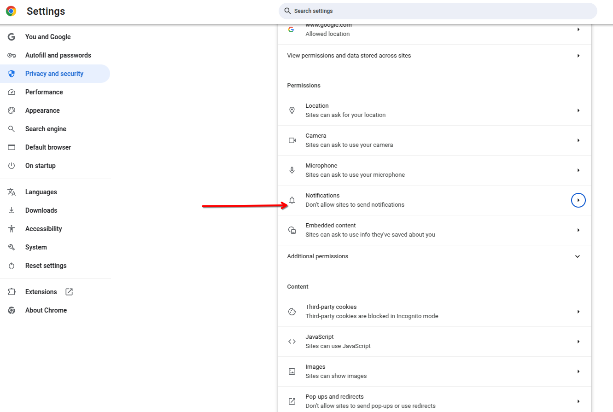Screen dimensions: 613x412
Task: Click the Images picture icon
Action: [292, 371]
